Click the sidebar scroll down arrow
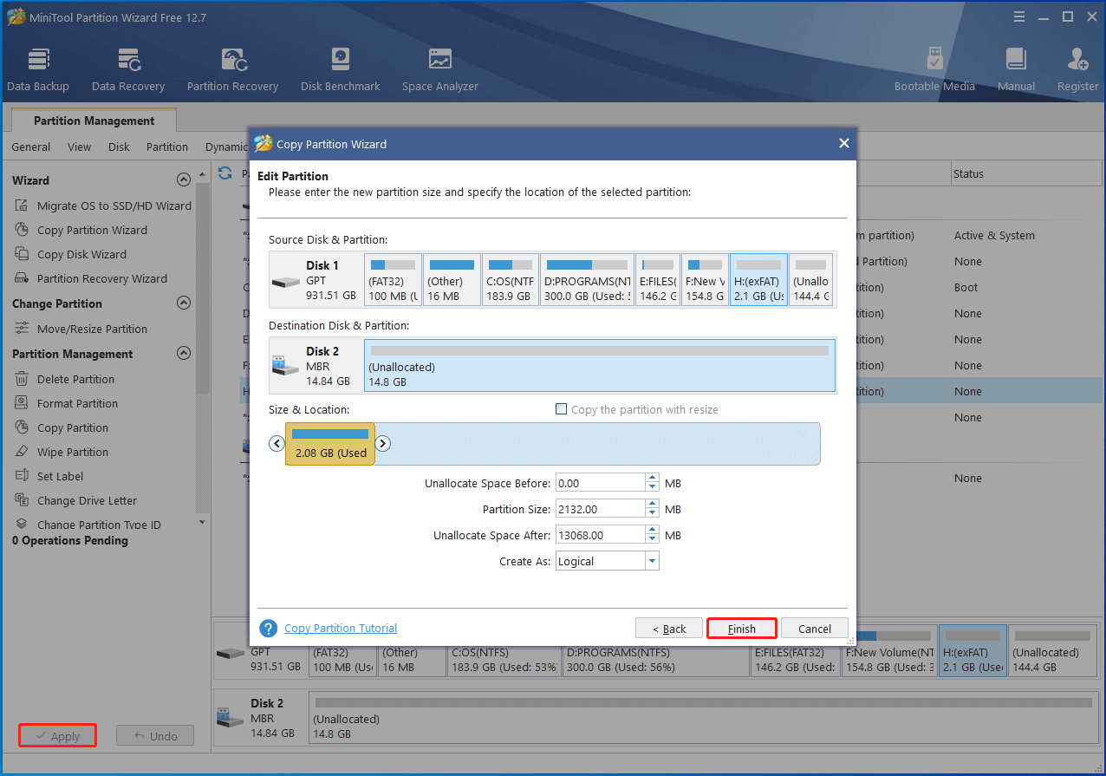This screenshot has height=776, width=1106. pos(202,522)
